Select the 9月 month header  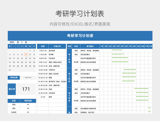[x=138, y=46]
